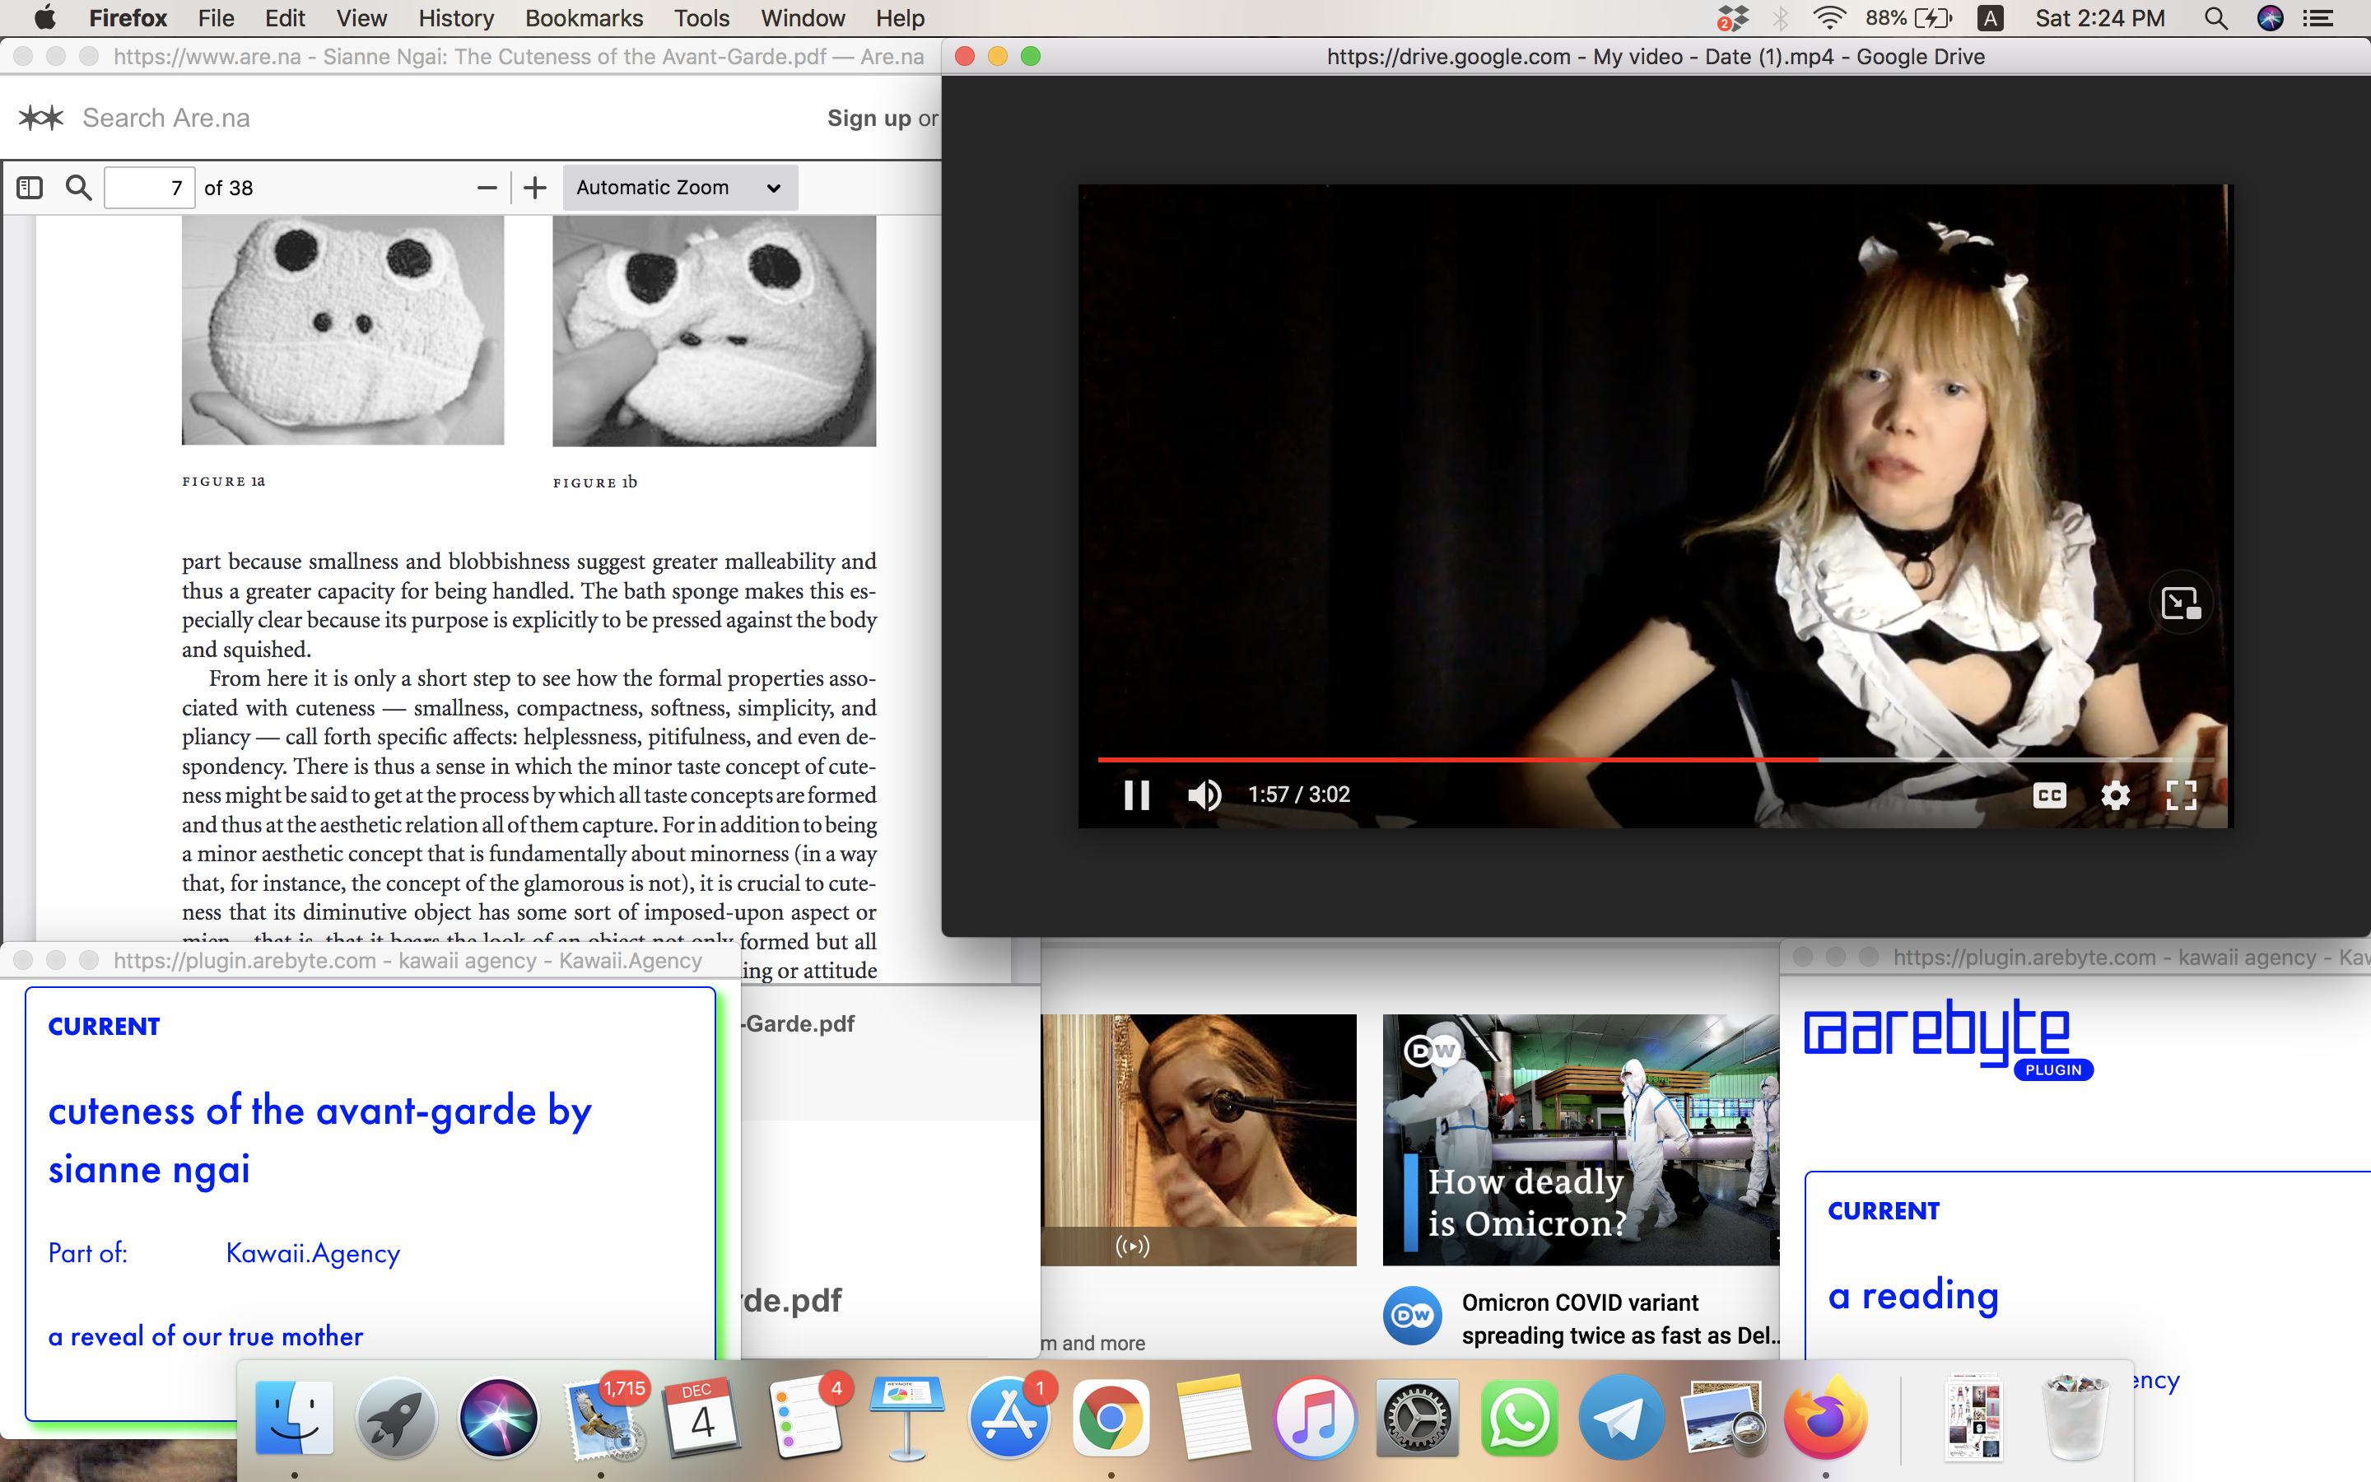Toggle closed captions on video

click(2048, 795)
